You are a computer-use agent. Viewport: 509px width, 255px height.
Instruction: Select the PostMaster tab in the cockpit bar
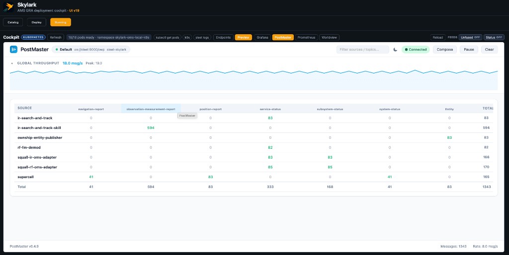283,38
